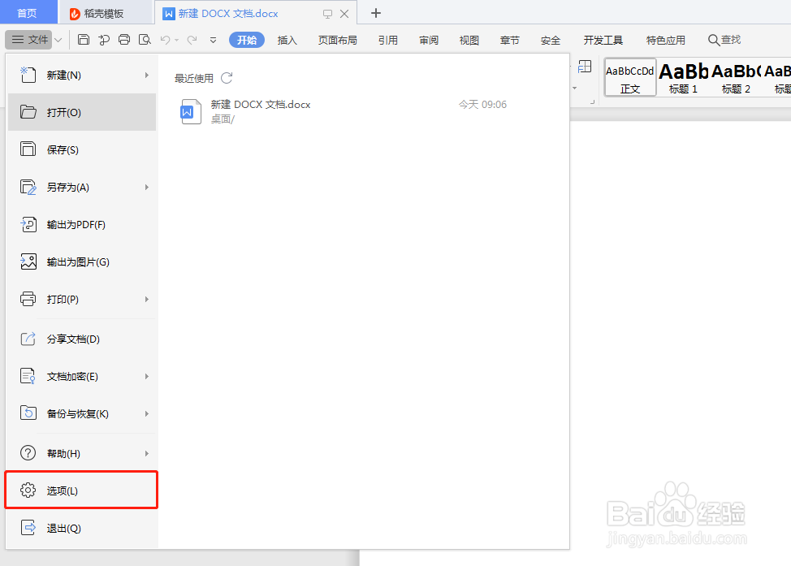The image size is (791, 566).
Task: Switch to the 稻壳模板 tab
Action: (103, 13)
